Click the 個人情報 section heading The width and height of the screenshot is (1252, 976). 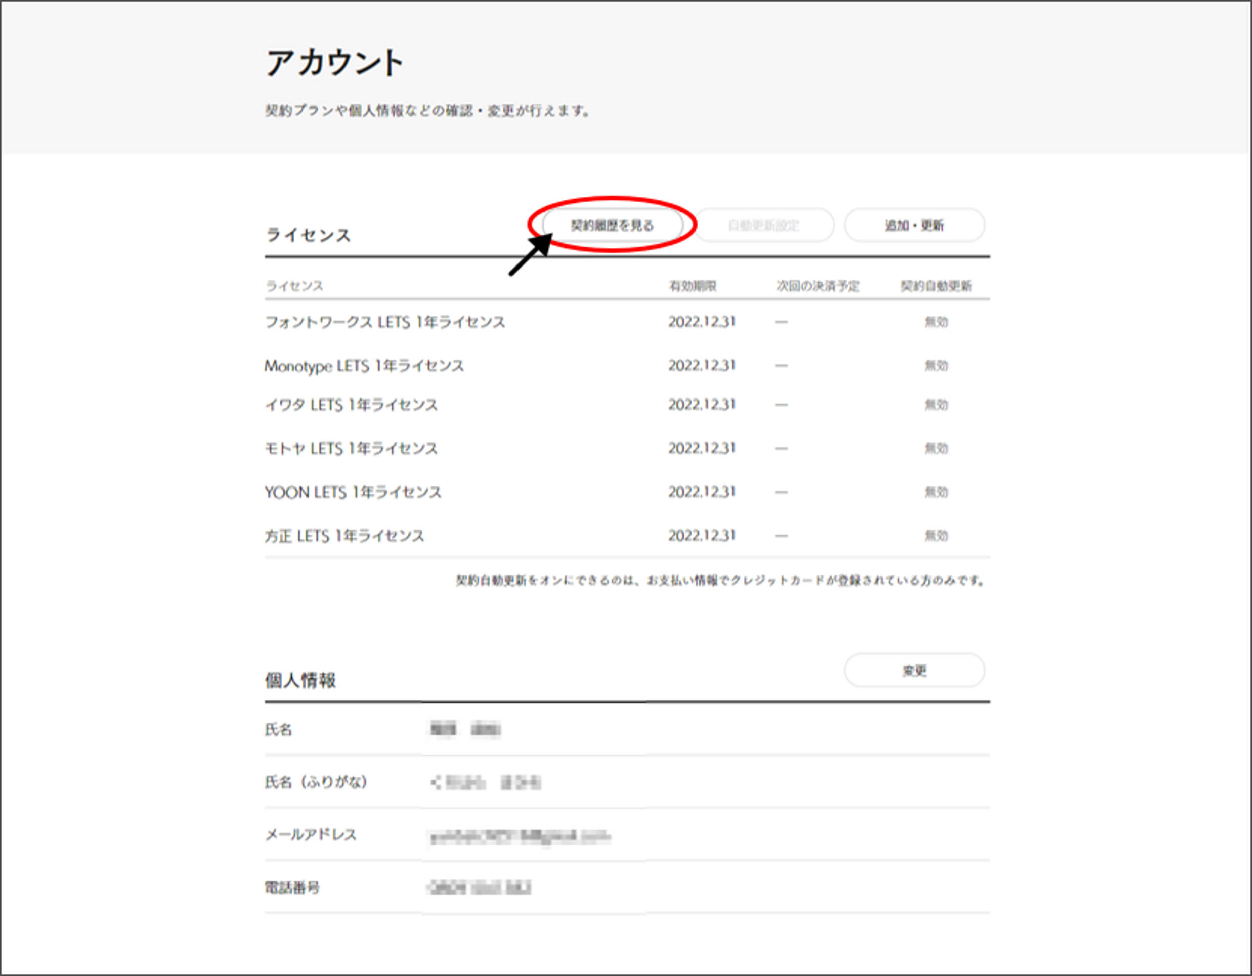301,681
